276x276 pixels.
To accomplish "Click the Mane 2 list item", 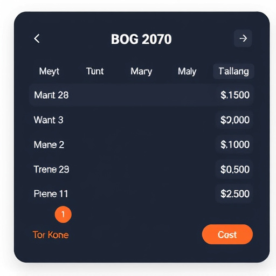I will click(141, 144).
